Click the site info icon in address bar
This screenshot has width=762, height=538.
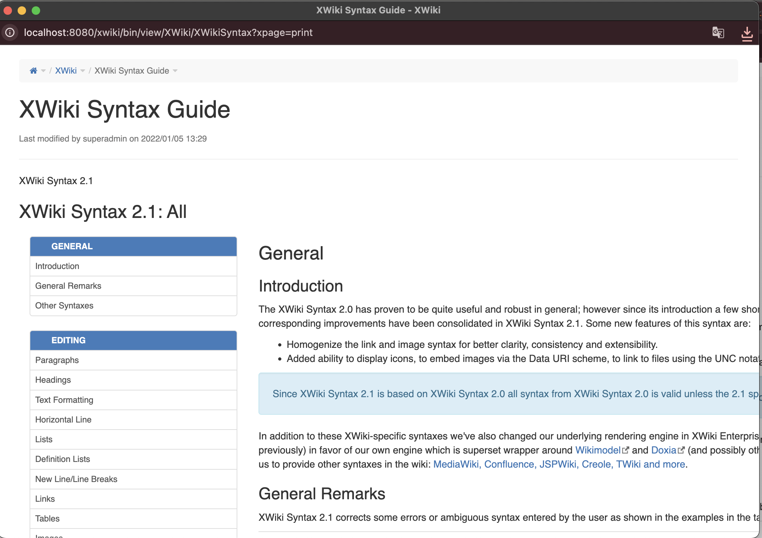[x=10, y=33]
